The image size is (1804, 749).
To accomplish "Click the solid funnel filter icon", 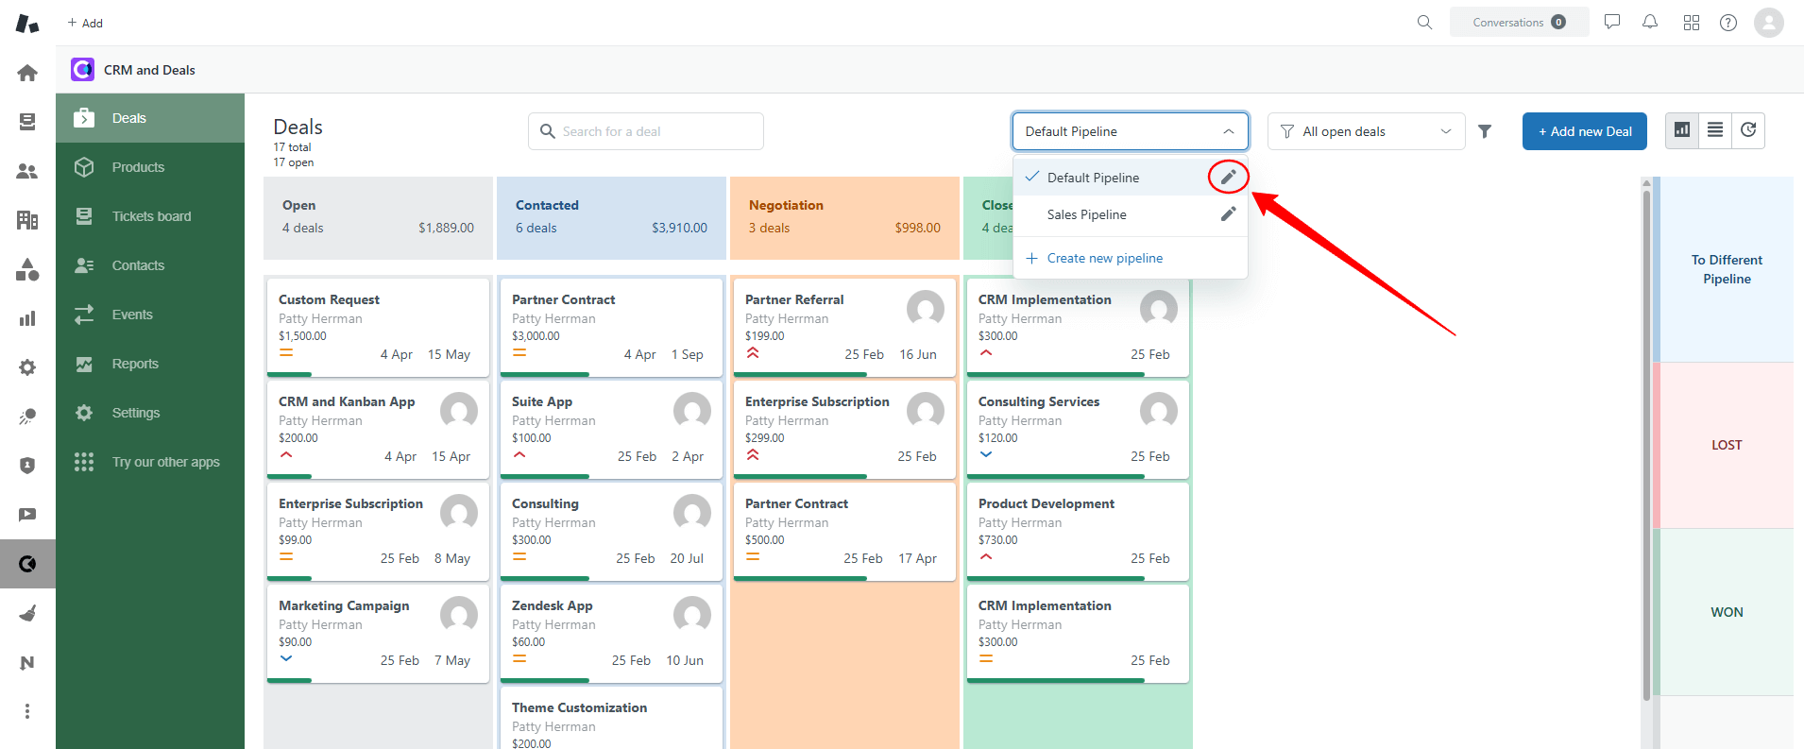I will (x=1485, y=131).
